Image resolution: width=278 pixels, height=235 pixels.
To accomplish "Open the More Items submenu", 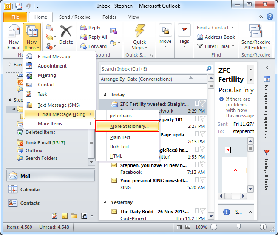I will tap(60, 124).
